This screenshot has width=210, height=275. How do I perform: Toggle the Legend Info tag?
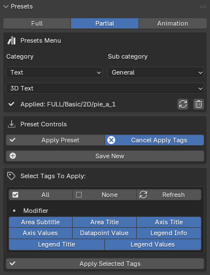pos(169,233)
